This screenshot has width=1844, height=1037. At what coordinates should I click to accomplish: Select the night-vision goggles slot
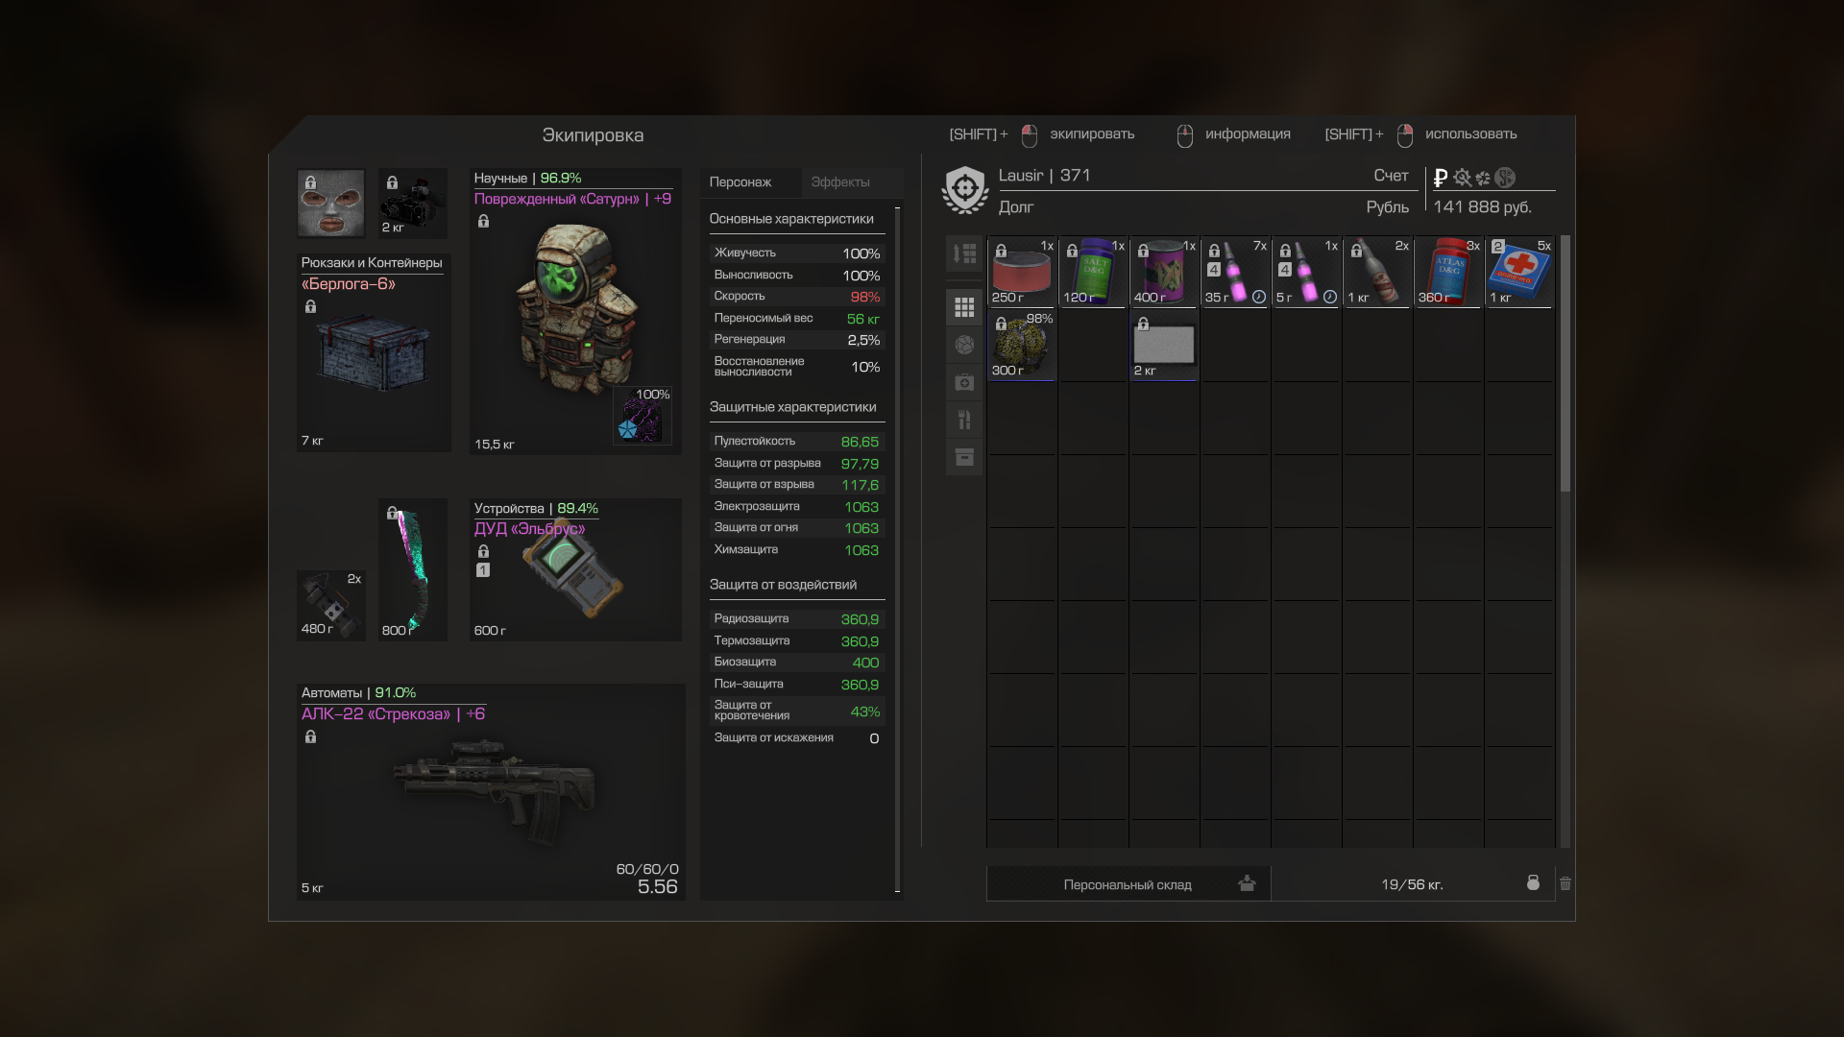[413, 204]
